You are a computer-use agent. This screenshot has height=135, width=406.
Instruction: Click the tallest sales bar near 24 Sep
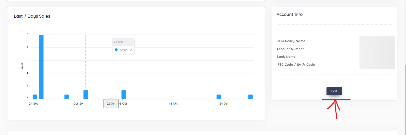(x=41, y=67)
